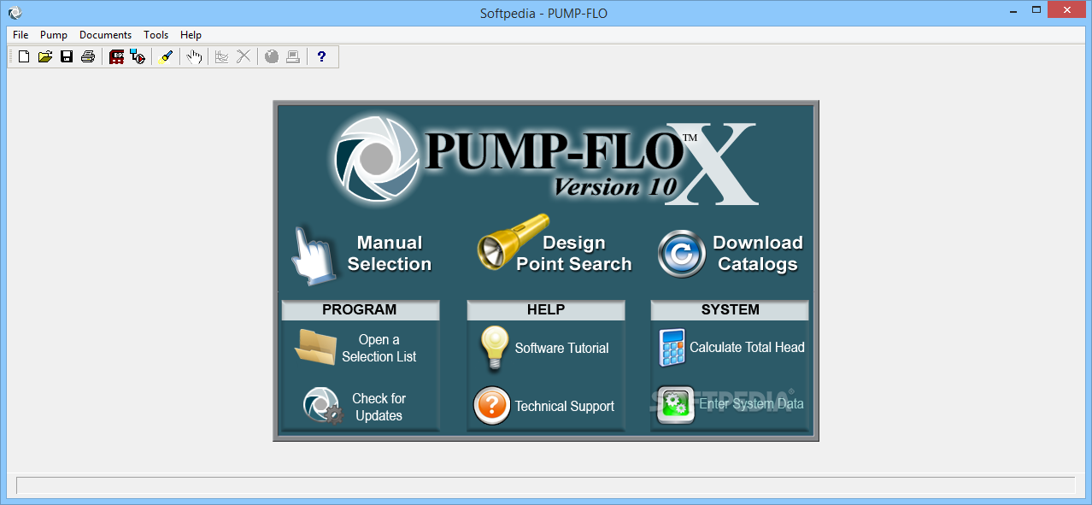Click the pump system diagram toolbar icon
The height and width of the screenshot is (505, 1092).
click(138, 57)
